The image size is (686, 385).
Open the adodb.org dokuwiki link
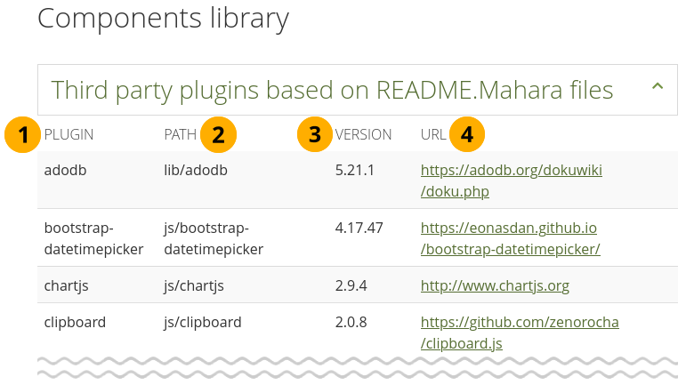point(512,180)
